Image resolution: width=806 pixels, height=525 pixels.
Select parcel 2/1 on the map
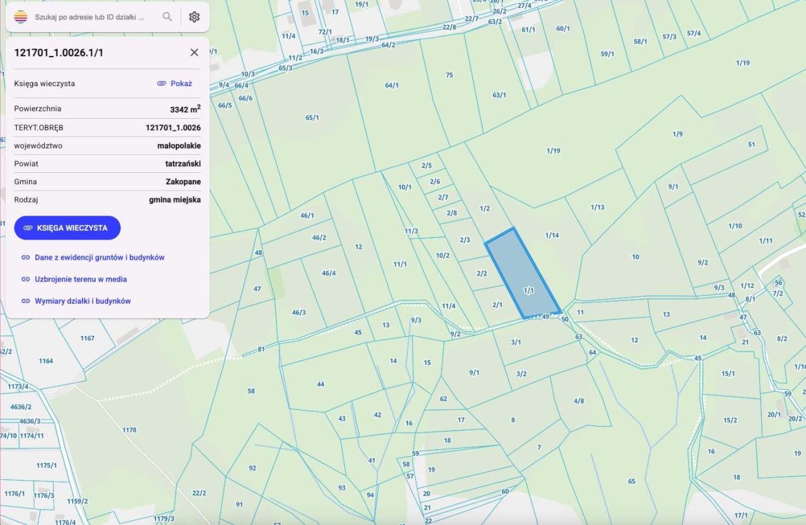497,305
